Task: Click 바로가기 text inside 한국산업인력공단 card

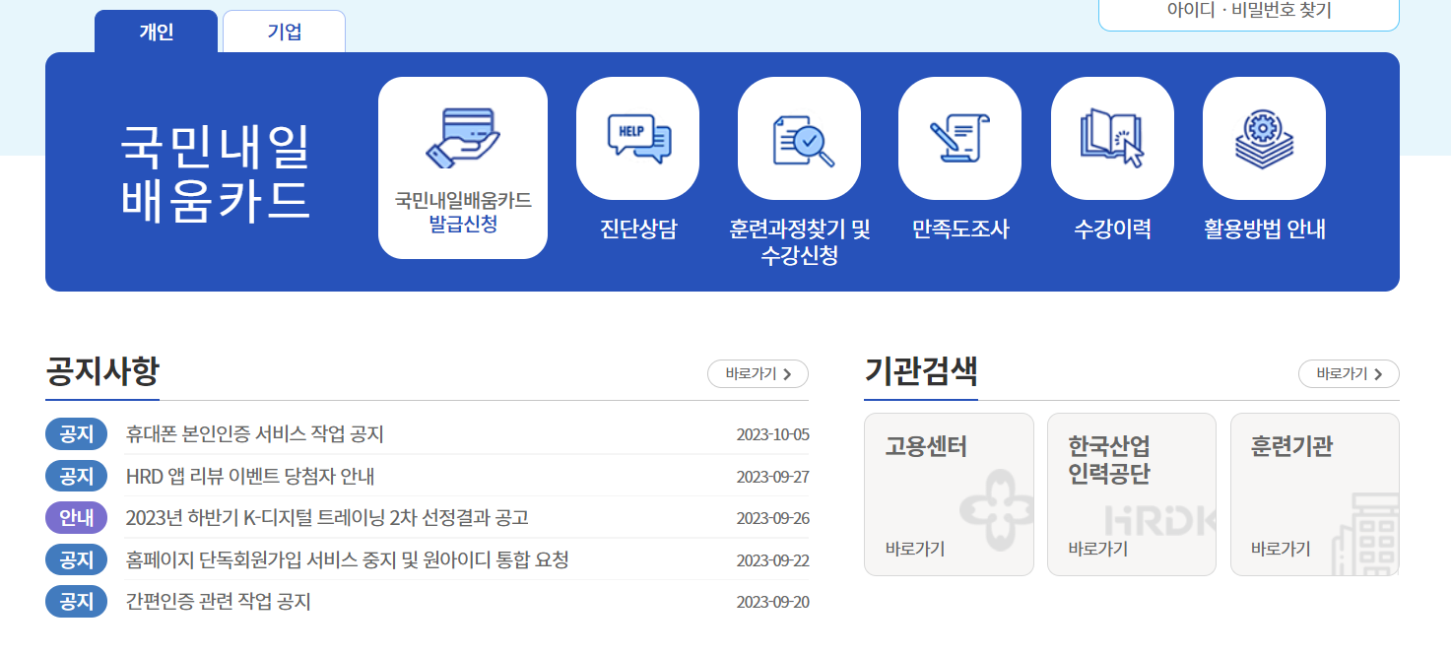Action: [1098, 549]
